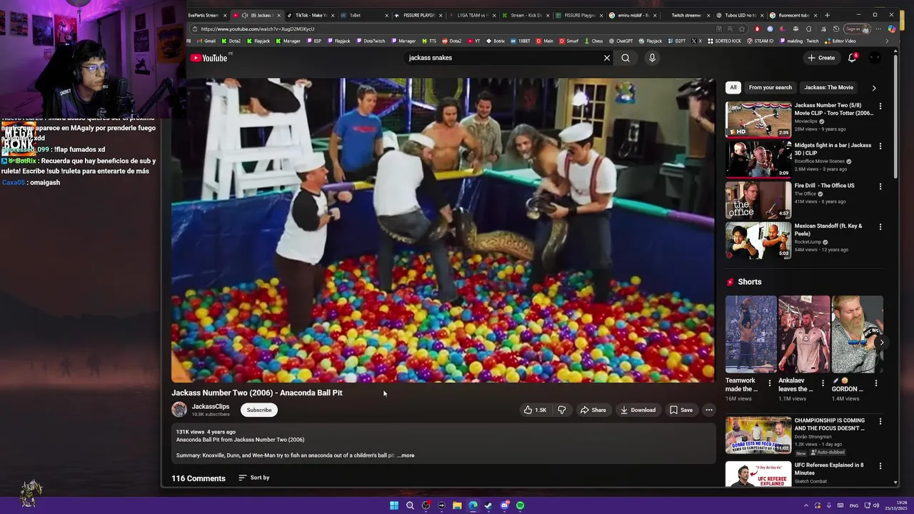
Task: Open the Windows Start menu
Action: (394, 505)
